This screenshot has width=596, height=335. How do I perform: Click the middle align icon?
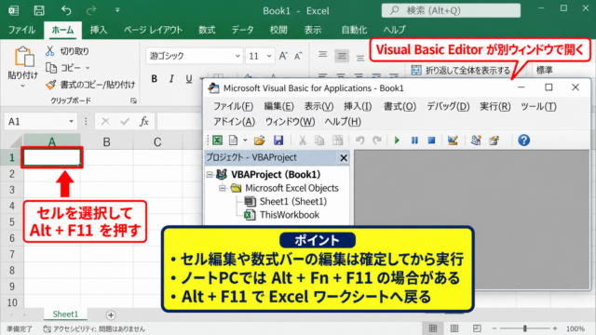342,56
